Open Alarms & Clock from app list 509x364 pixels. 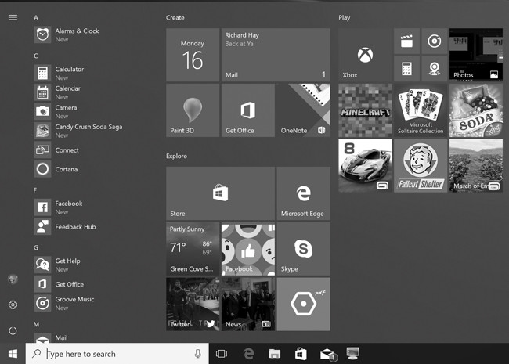pyautogui.click(x=78, y=34)
